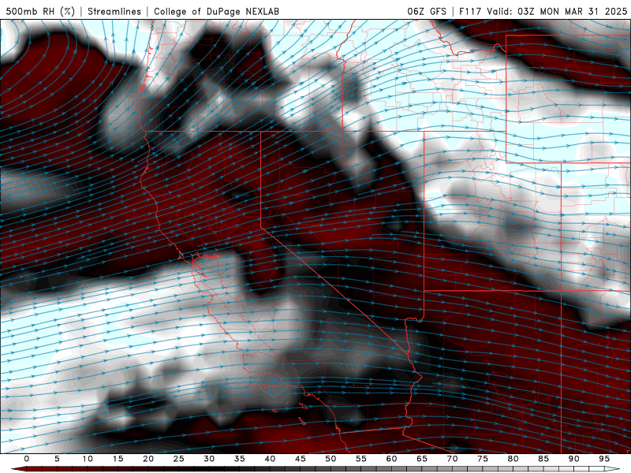Image resolution: width=631 pixels, height=473 pixels.
Task: Click the '95' value on the RH scale
Action: [x=604, y=459]
